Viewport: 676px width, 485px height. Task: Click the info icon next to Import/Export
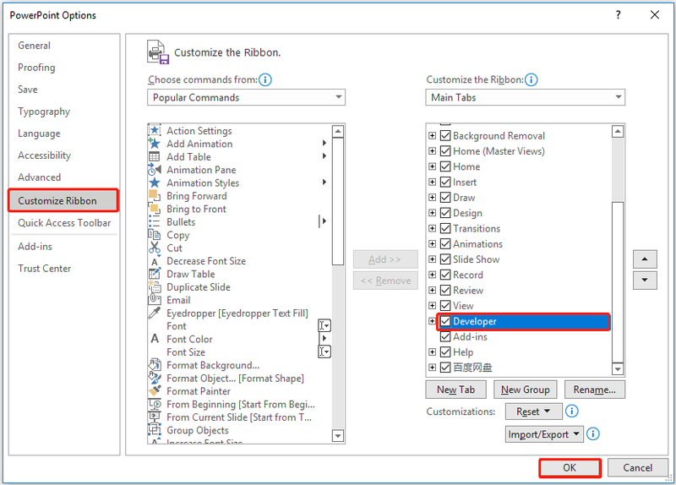(593, 433)
